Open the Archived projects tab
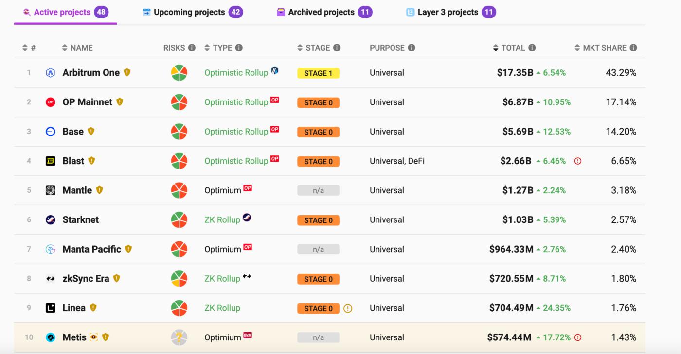Image resolution: width=681 pixels, height=354 pixels. click(x=321, y=12)
